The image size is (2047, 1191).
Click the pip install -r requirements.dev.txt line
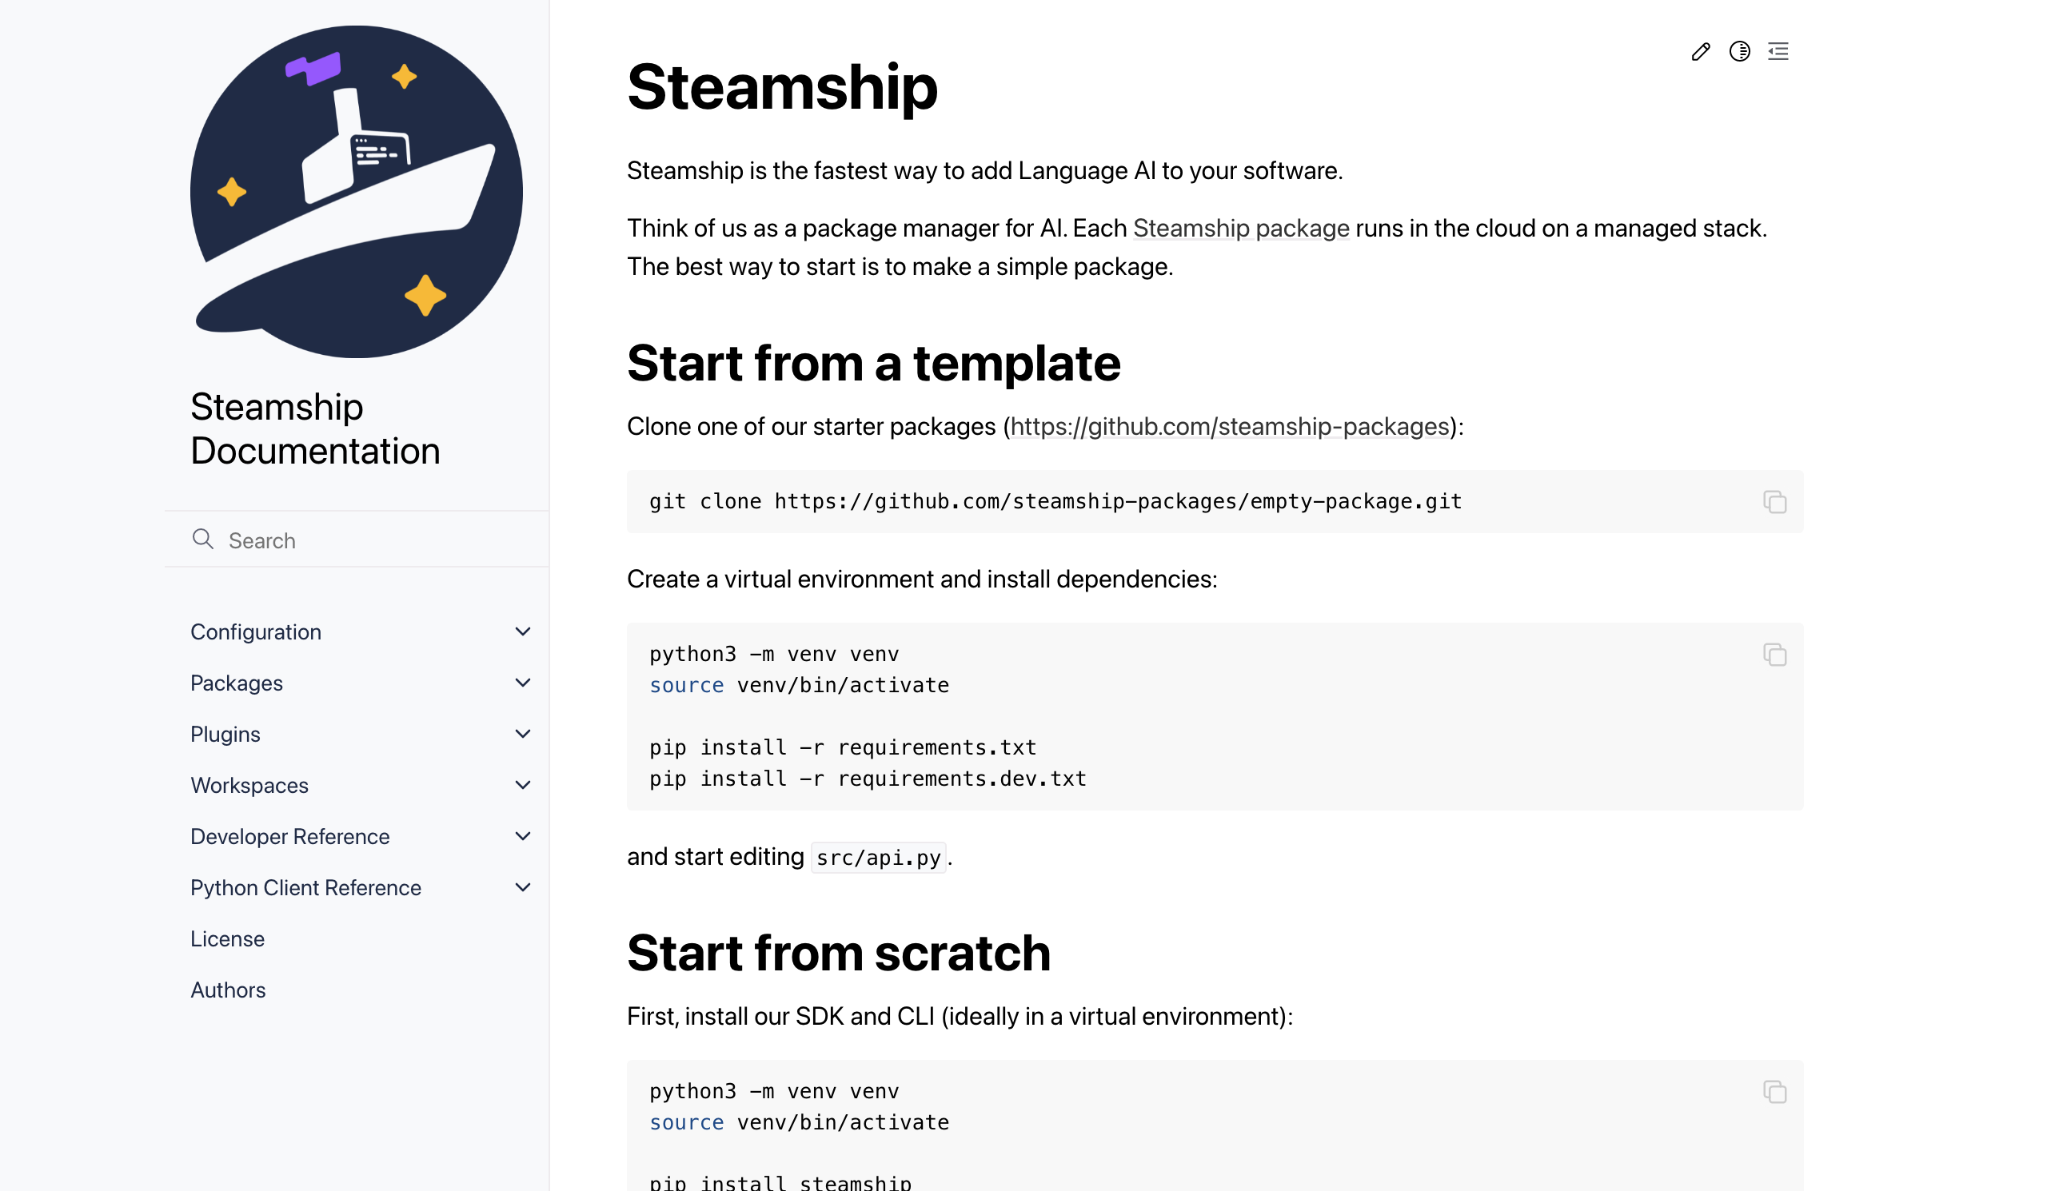tap(868, 778)
